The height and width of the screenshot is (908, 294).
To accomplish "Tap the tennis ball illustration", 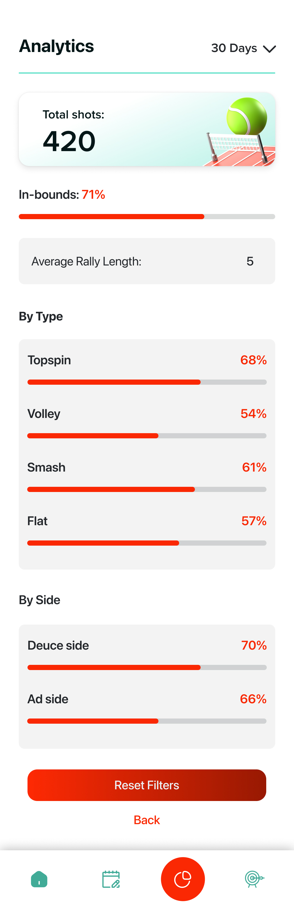I will (x=247, y=116).
